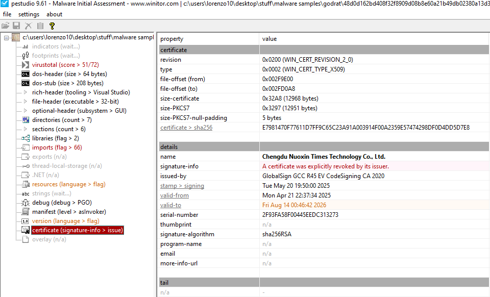Click the pestudio checkmark app icon
The image size is (490, 297).
(5, 4)
